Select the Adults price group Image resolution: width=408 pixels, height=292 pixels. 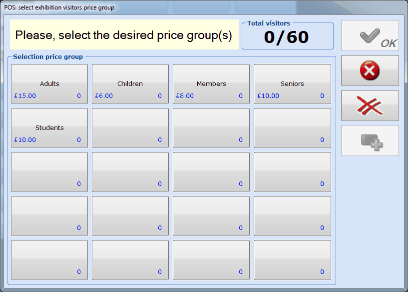[x=49, y=83]
